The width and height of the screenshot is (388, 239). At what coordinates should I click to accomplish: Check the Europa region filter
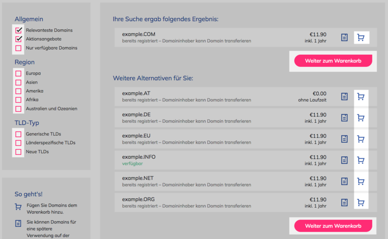[x=18, y=74]
